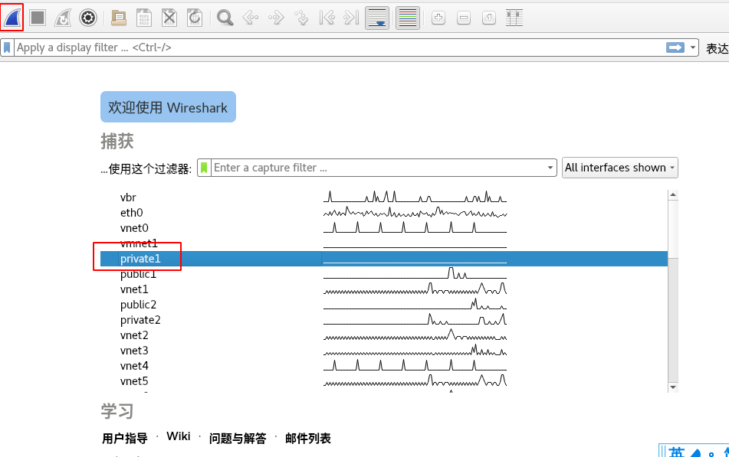Click in the capture filter field

pyautogui.click(x=378, y=168)
